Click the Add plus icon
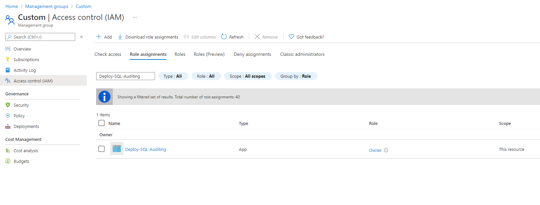 (x=99, y=37)
